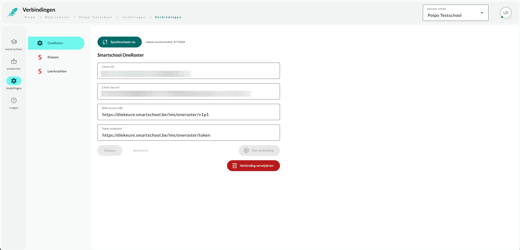Image resolution: width=520 pixels, height=250 pixels.
Task: Click the Synchroniseer nu button
Action: 119,42
